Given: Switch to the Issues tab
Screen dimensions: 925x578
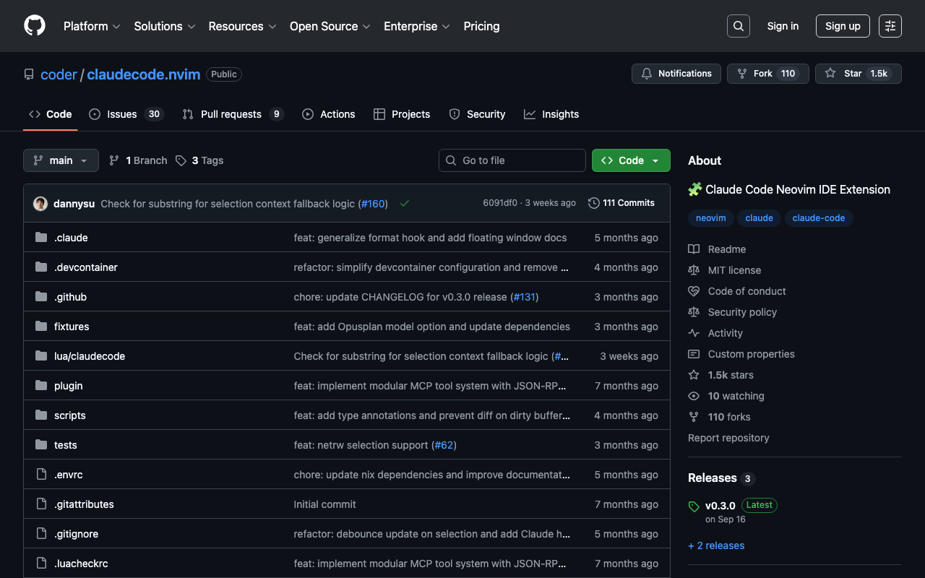Looking at the screenshot, I should [x=126, y=114].
